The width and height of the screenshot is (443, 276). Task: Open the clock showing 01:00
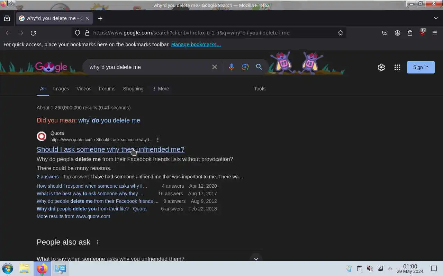coord(410,269)
